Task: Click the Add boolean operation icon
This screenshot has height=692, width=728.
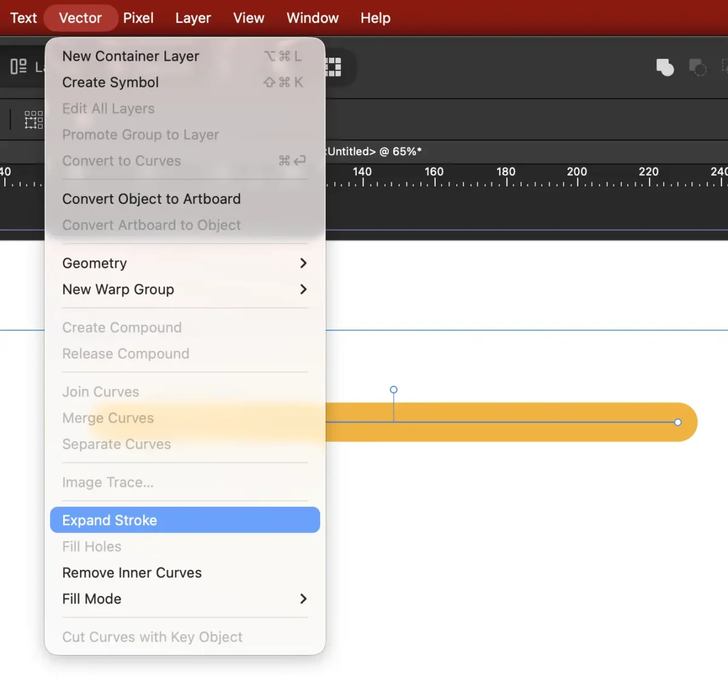Action: click(x=665, y=67)
